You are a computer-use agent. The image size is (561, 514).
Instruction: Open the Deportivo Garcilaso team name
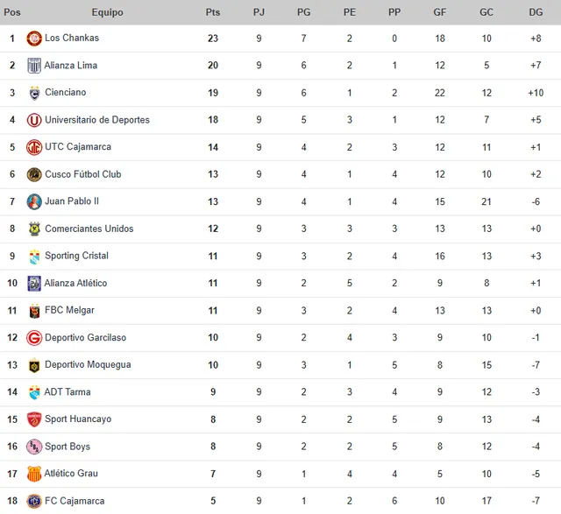click(85, 338)
